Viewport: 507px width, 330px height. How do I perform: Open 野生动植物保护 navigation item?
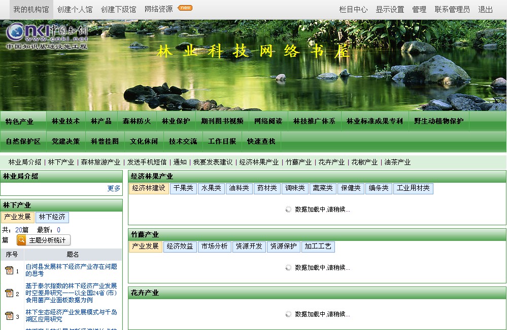[439, 121]
